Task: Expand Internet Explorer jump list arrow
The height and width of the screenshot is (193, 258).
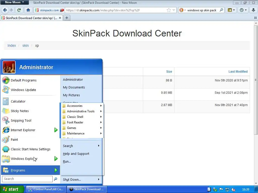Action: coord(56,130)
